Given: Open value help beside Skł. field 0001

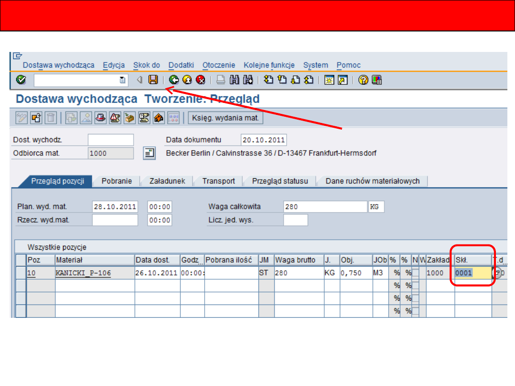Looking at the screenshot, I should [x=496, y=273].
